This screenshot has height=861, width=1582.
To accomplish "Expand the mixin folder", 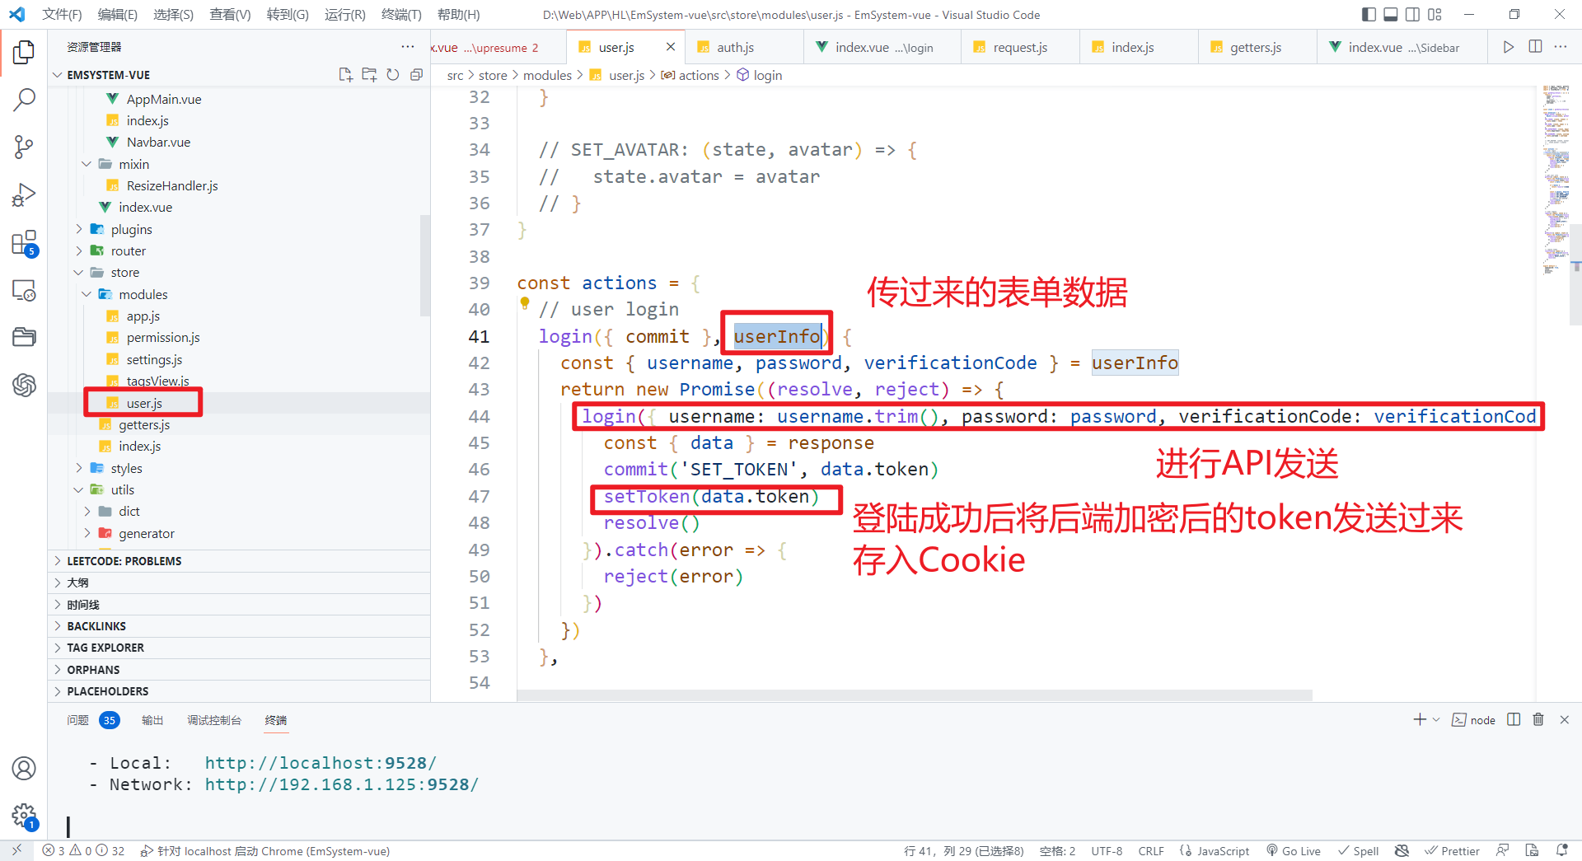I will coord(133,164).
